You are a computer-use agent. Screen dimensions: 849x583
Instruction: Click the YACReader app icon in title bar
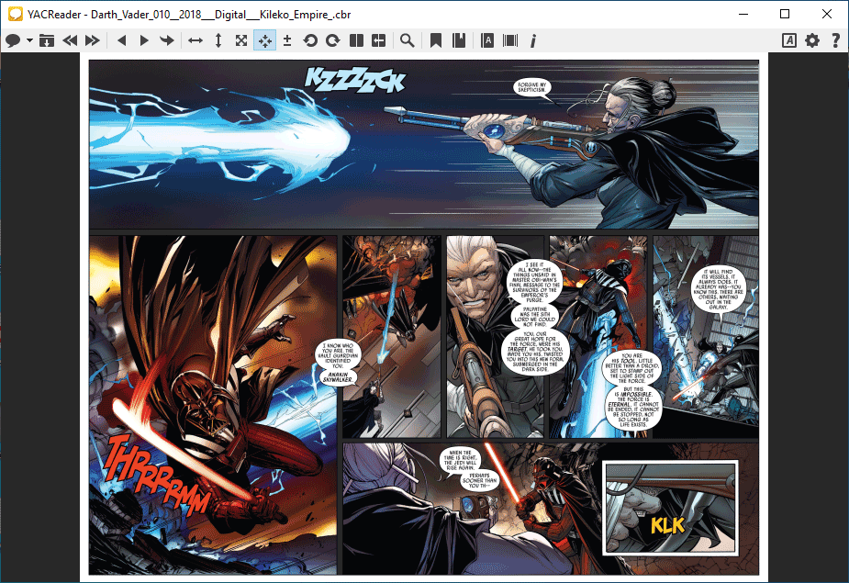point(16,14)
